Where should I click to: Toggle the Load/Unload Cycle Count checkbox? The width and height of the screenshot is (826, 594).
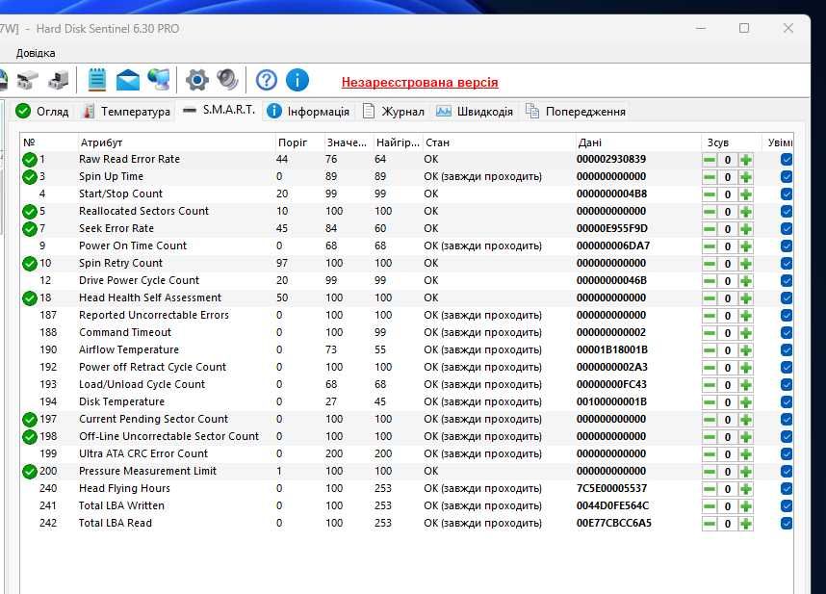787,385
